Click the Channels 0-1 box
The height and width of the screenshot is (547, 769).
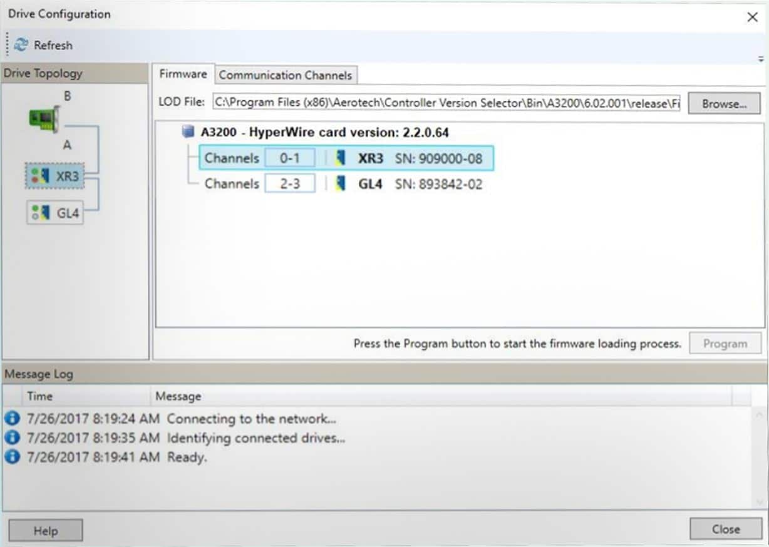(x=289, y=158)
